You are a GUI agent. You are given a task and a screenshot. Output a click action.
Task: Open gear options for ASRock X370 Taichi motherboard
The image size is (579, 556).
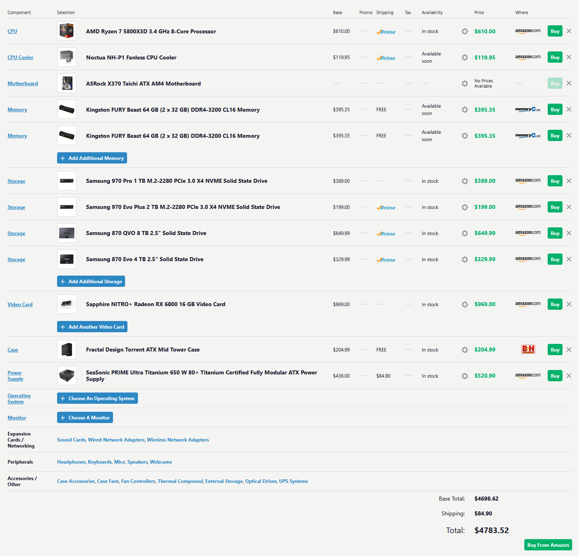click(465, 84)
